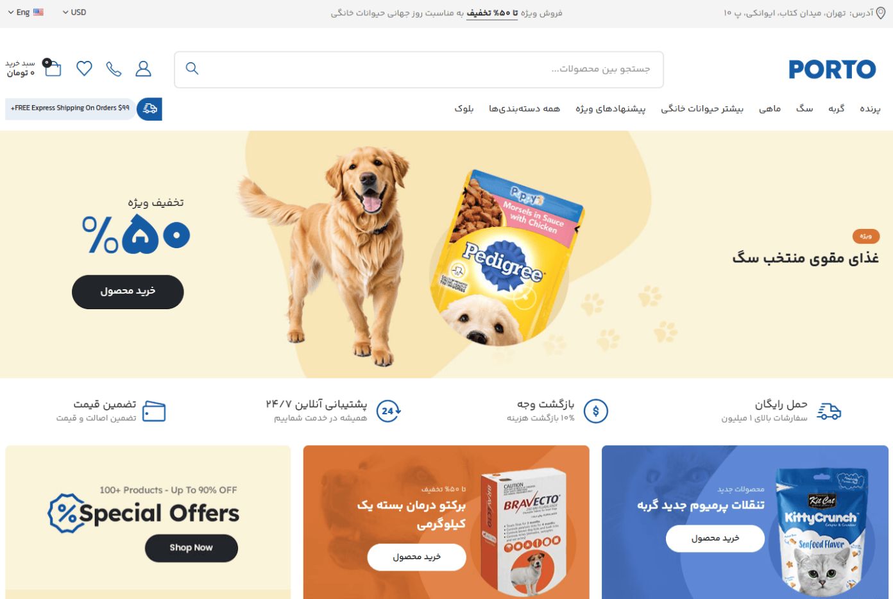Expand the USD currency dropdown
893x599 pixels.
pos(74,12)
